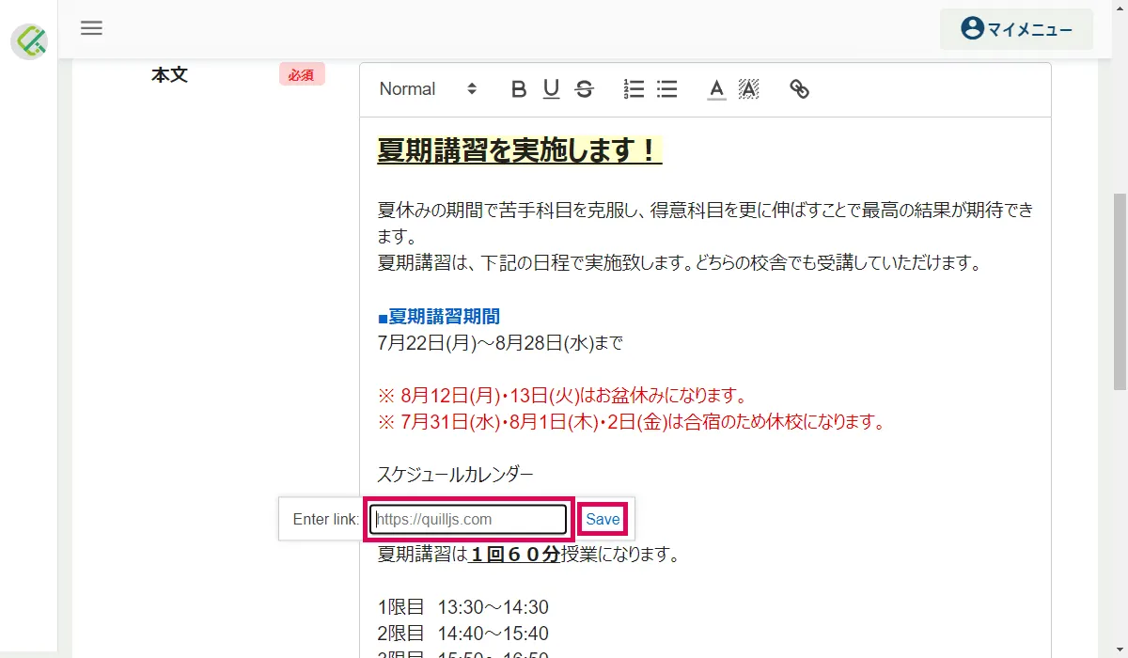Open マイメニュー account menu
Screen dimensions: 1128x658
click(1016, 29)
